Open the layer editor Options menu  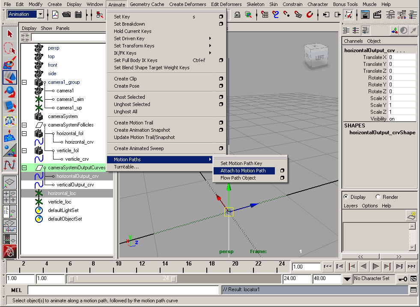pos(369,206)
